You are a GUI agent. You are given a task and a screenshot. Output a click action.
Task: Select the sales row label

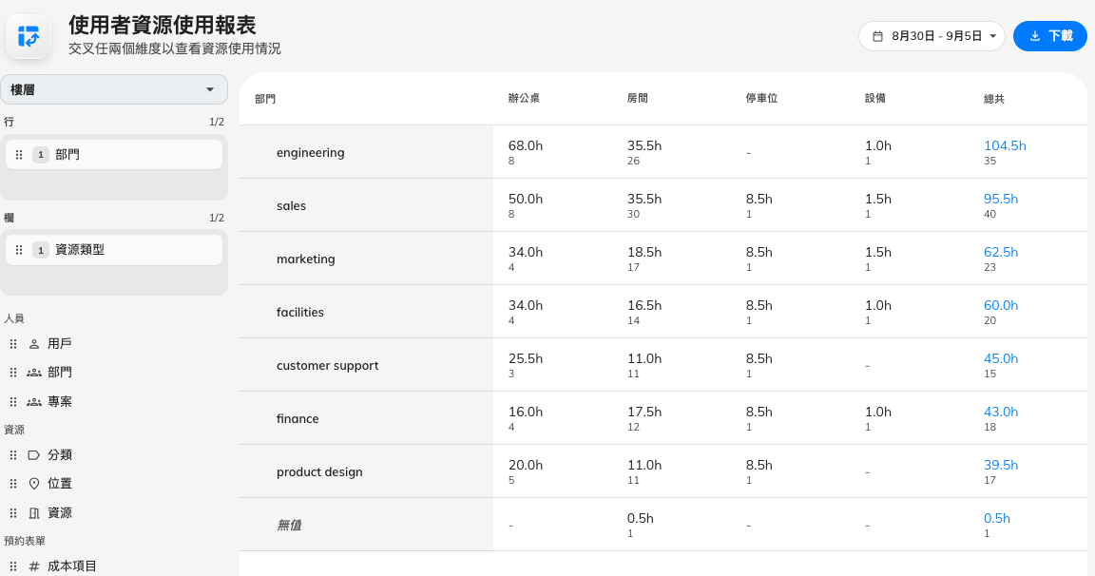pyautogui.click(x=291, y=206)
